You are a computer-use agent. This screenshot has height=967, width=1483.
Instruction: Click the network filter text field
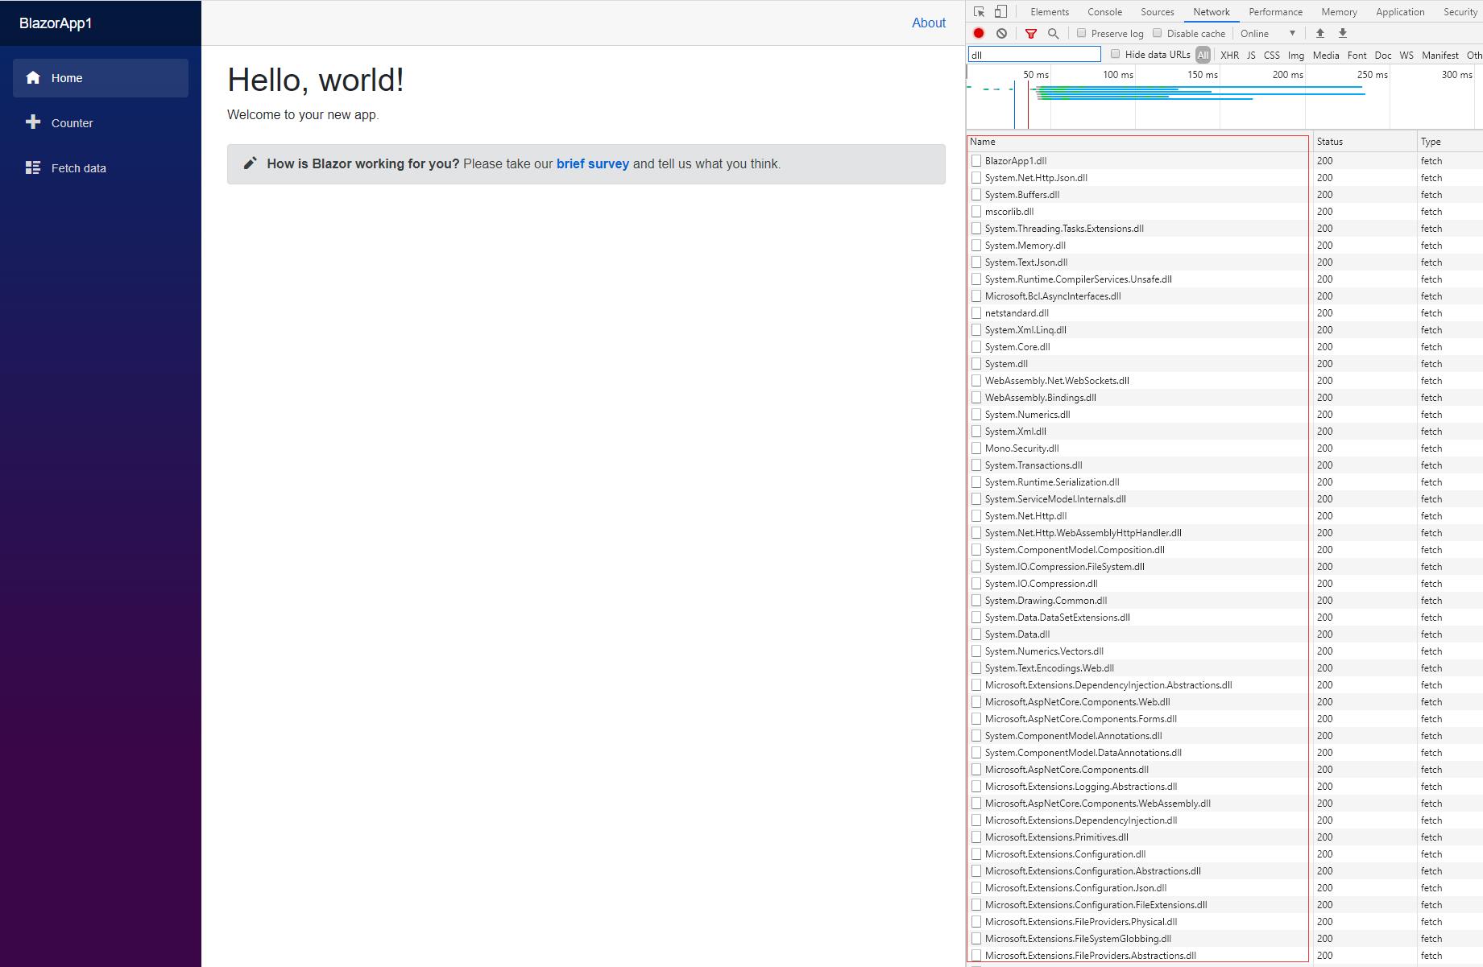1034,55
